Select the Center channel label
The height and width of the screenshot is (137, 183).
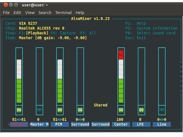[121, 125]
